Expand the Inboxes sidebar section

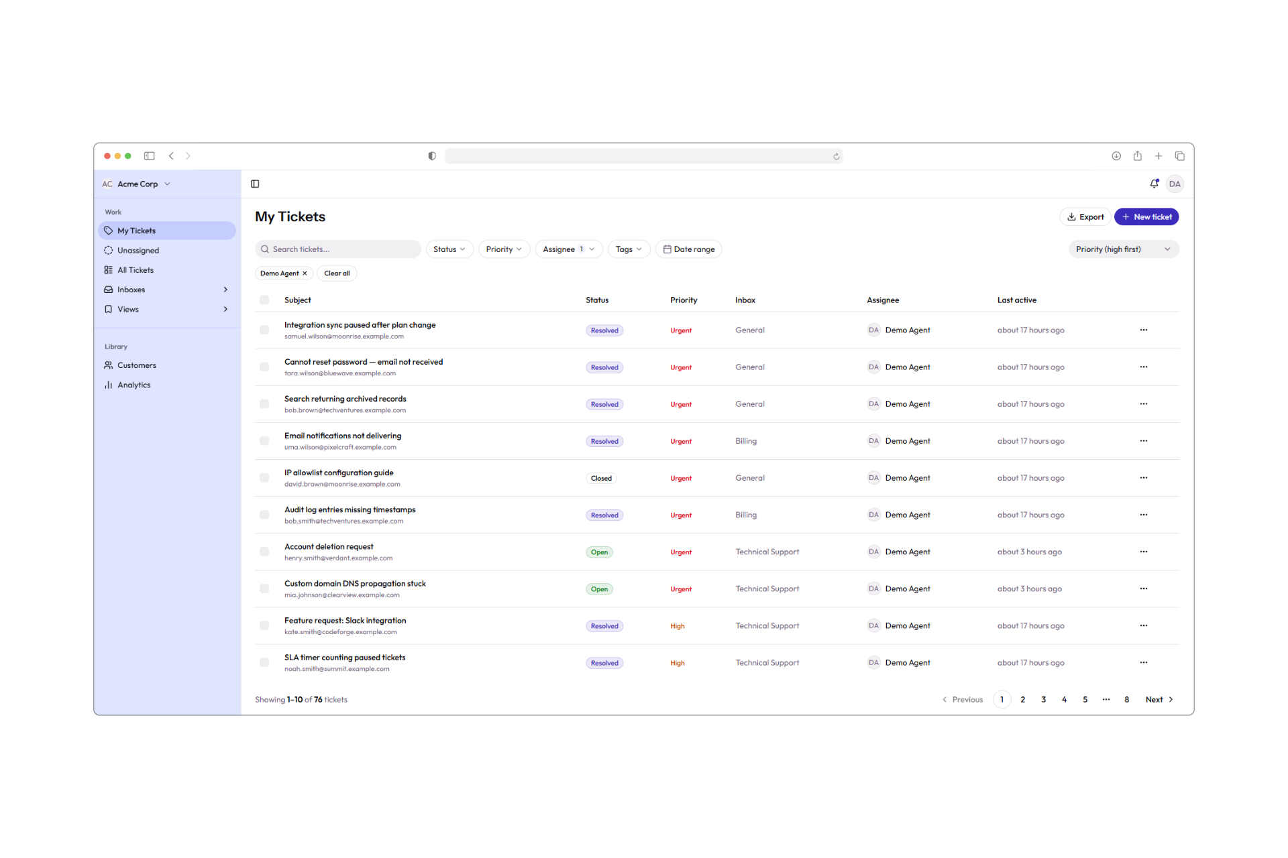tap(166, 290)
